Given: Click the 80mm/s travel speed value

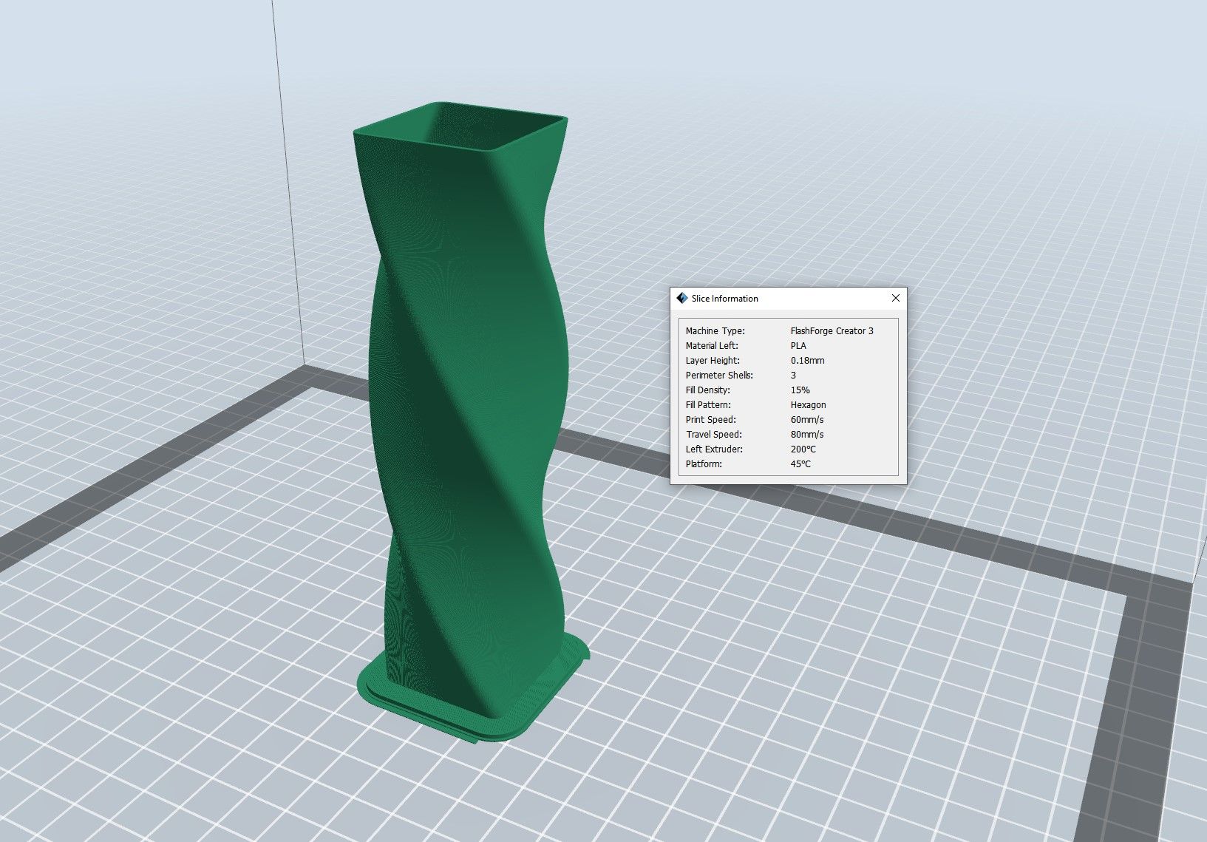Looking at the screenshot, I should 806,435.
